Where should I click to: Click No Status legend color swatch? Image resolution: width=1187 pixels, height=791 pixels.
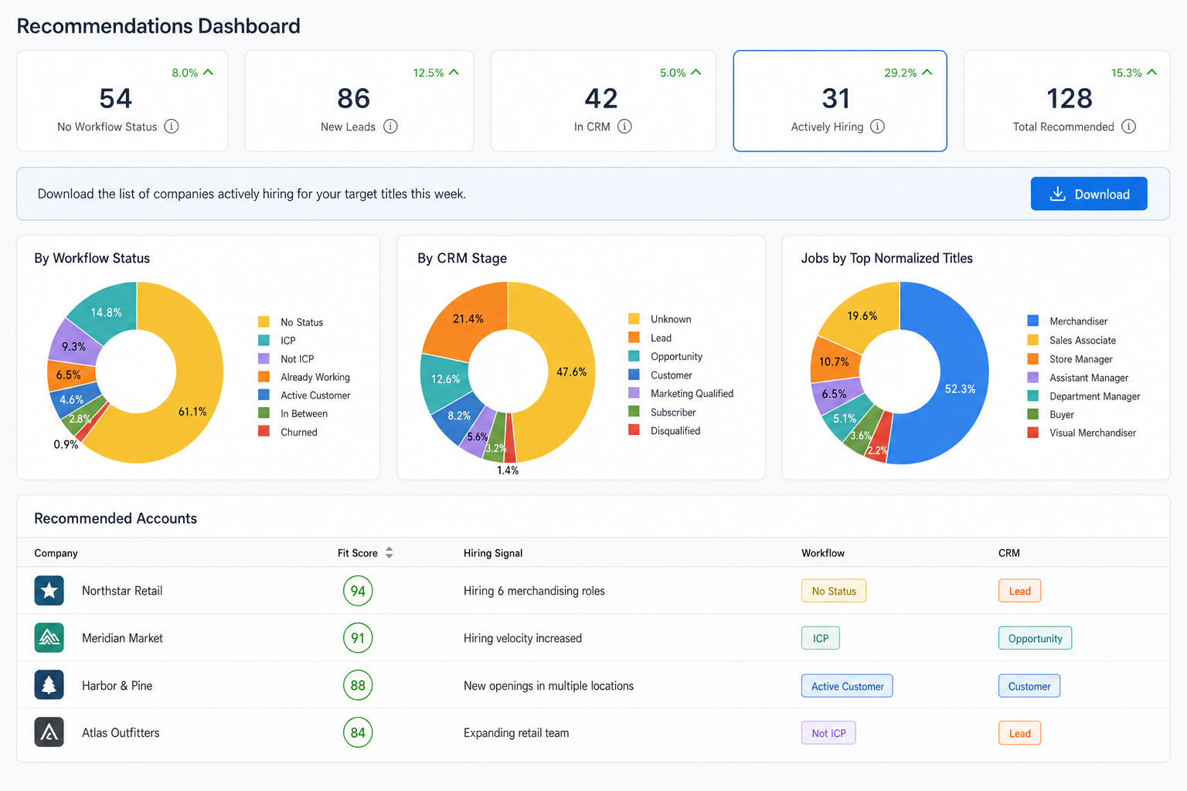tap(264, 322)
